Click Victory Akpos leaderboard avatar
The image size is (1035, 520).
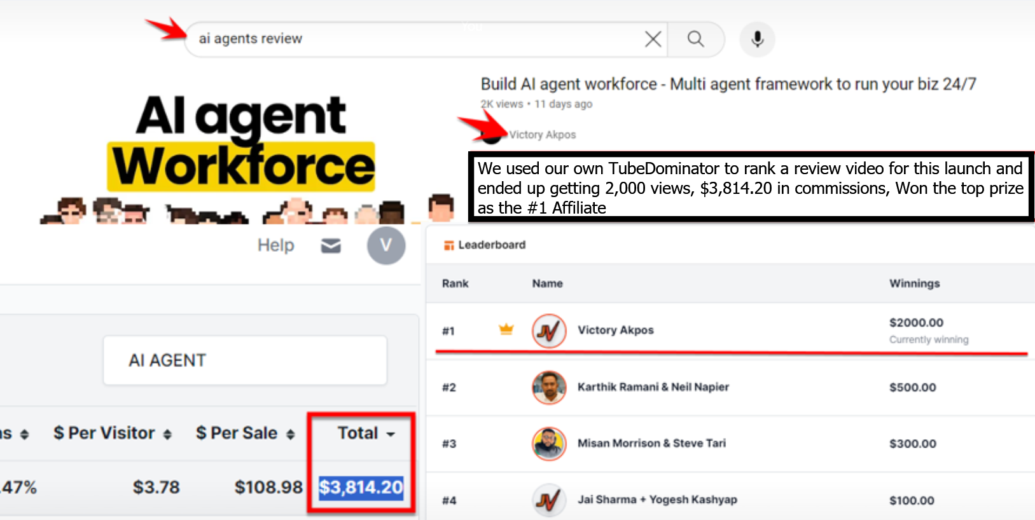pyautogui.click(x=549, y=331)
